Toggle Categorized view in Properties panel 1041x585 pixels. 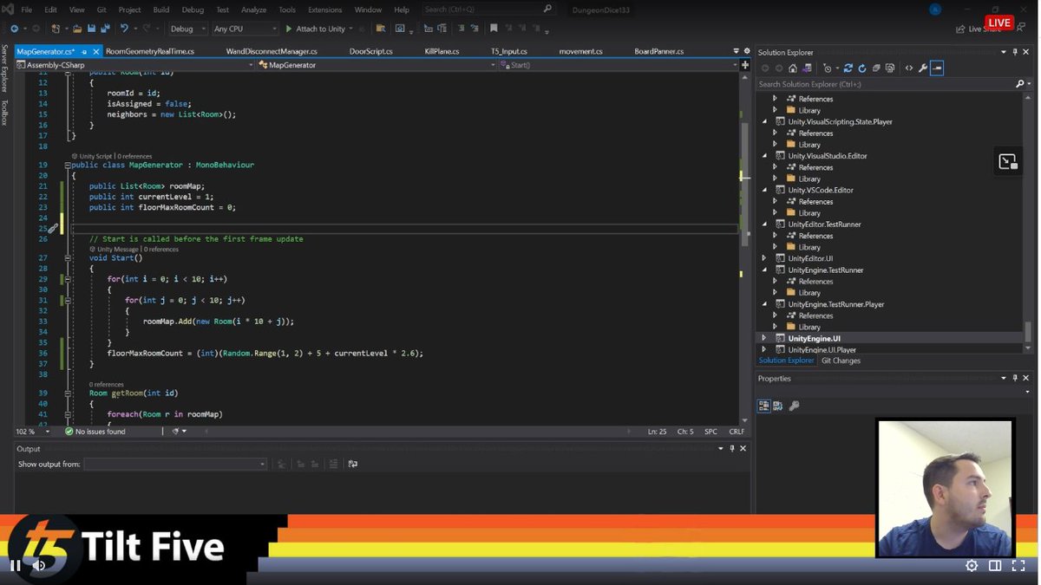764,405
